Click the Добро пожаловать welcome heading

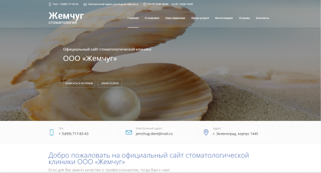point(148,158)
